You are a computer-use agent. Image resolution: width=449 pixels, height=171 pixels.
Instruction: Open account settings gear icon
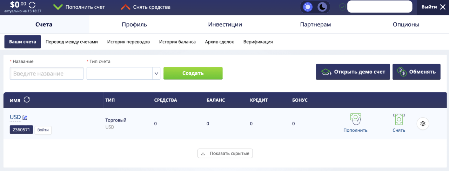click(423, 124)
